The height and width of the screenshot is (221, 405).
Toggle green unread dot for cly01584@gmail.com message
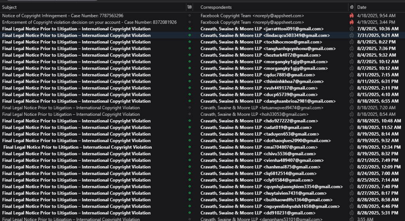[x=189, y=180]
